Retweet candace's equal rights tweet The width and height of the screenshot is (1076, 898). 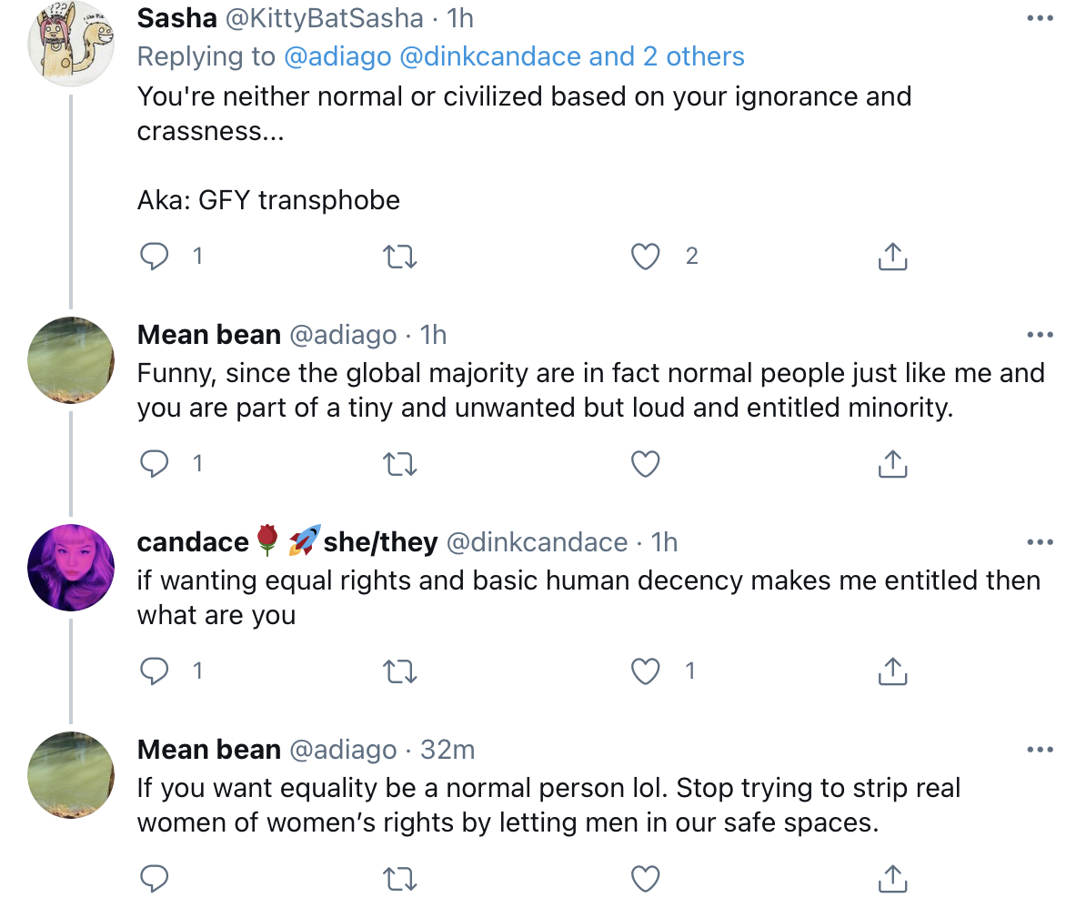click(x=399, y=671)
